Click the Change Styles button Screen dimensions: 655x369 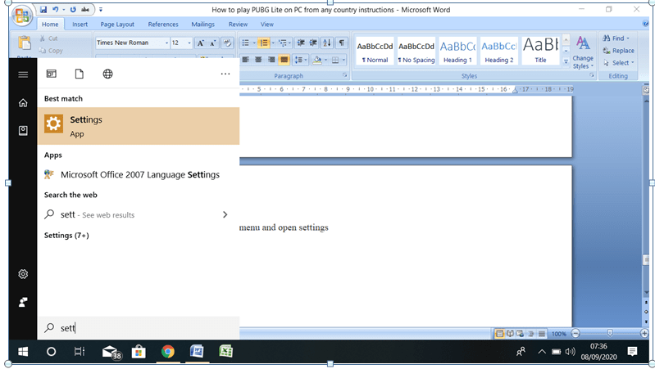pyautogui.click(x=583, y=52)
